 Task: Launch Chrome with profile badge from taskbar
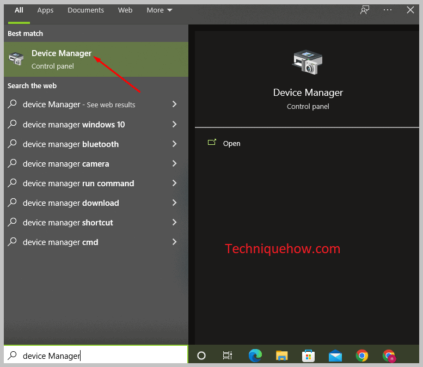pyautogui.click(x=389, y=356)
